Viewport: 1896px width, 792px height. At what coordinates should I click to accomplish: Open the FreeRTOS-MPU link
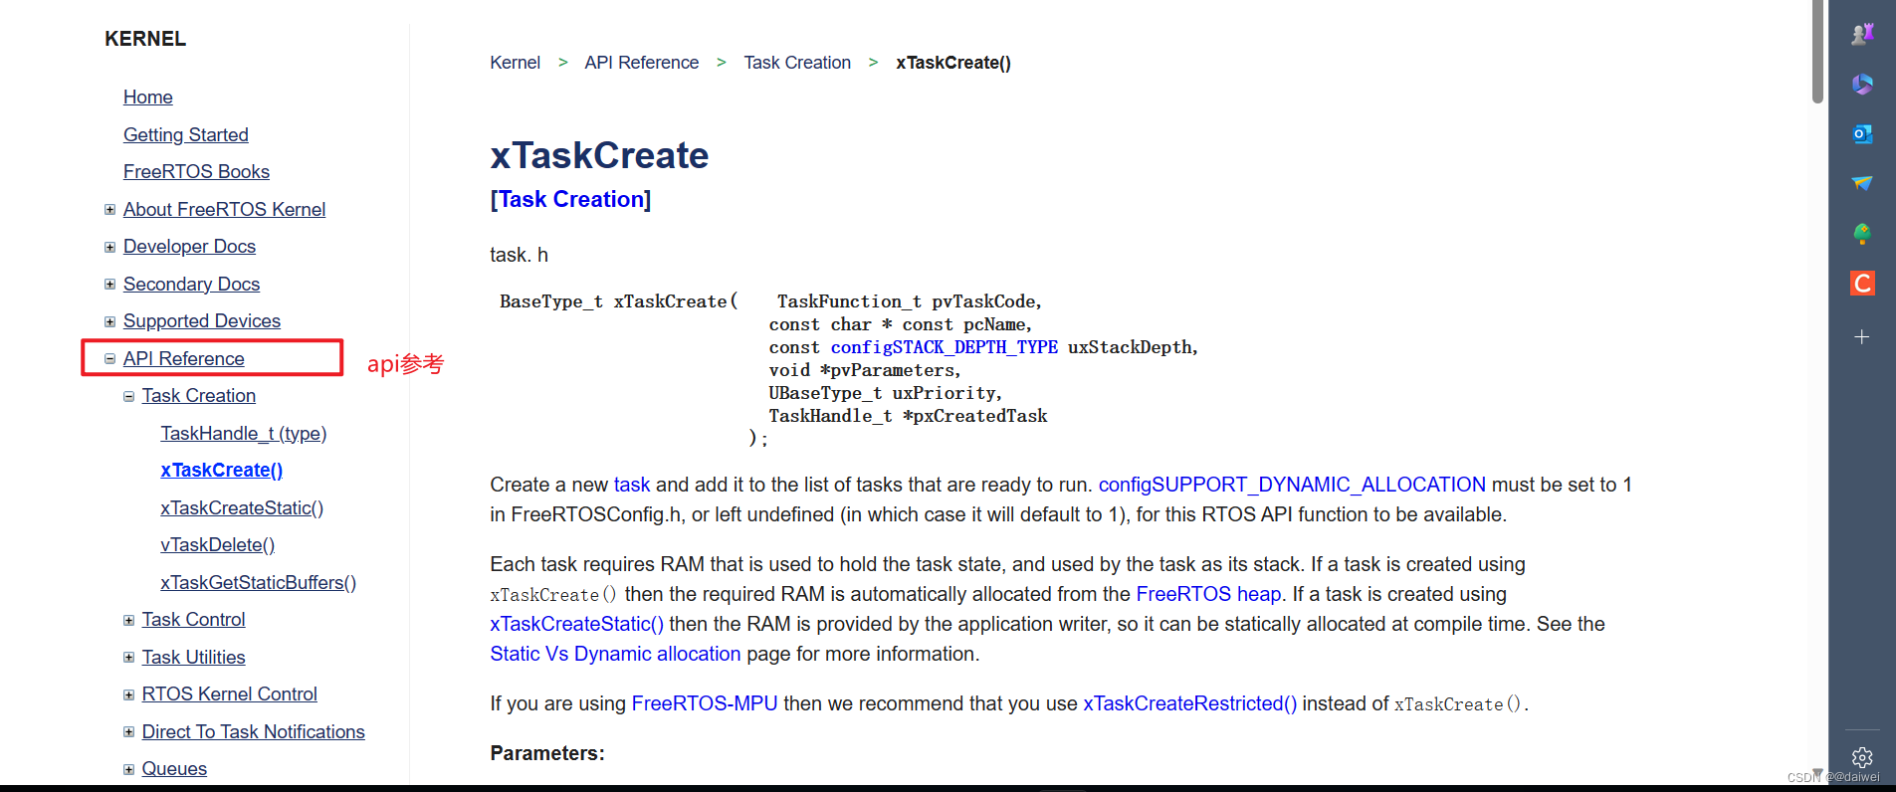(704, 703)
